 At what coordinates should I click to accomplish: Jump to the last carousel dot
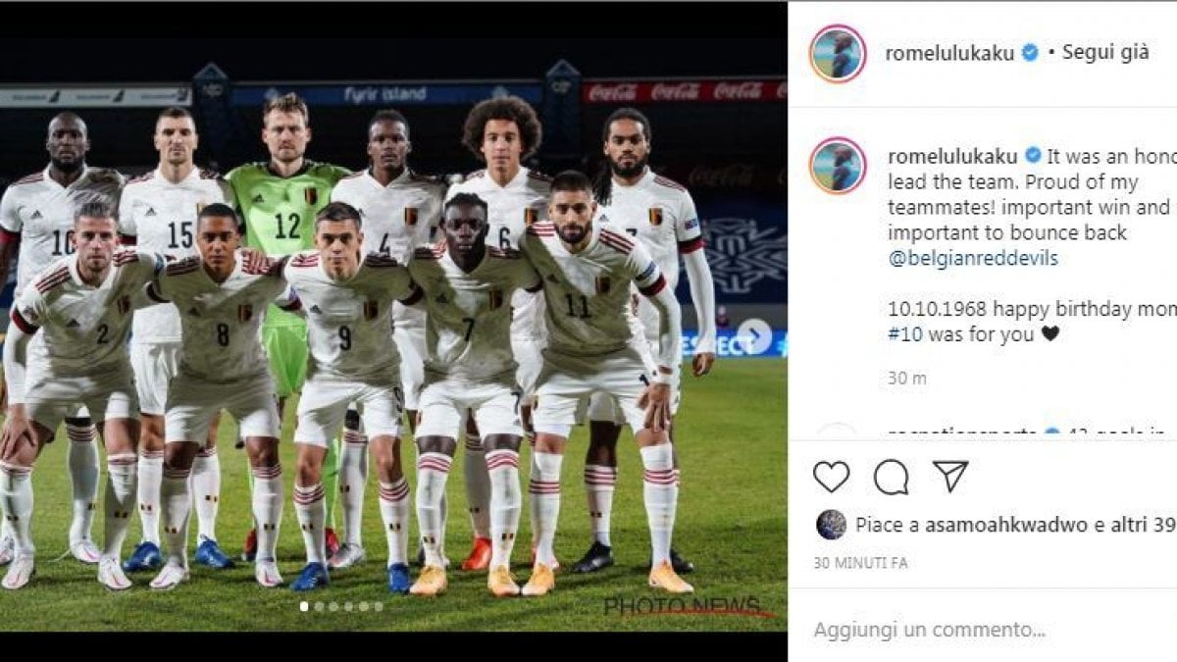pos(378,606)
